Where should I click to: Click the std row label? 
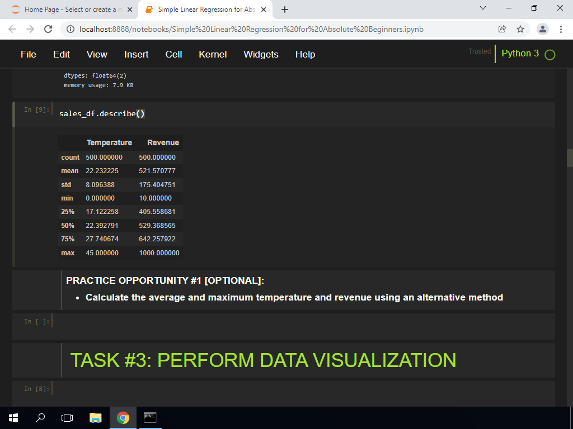66,184
